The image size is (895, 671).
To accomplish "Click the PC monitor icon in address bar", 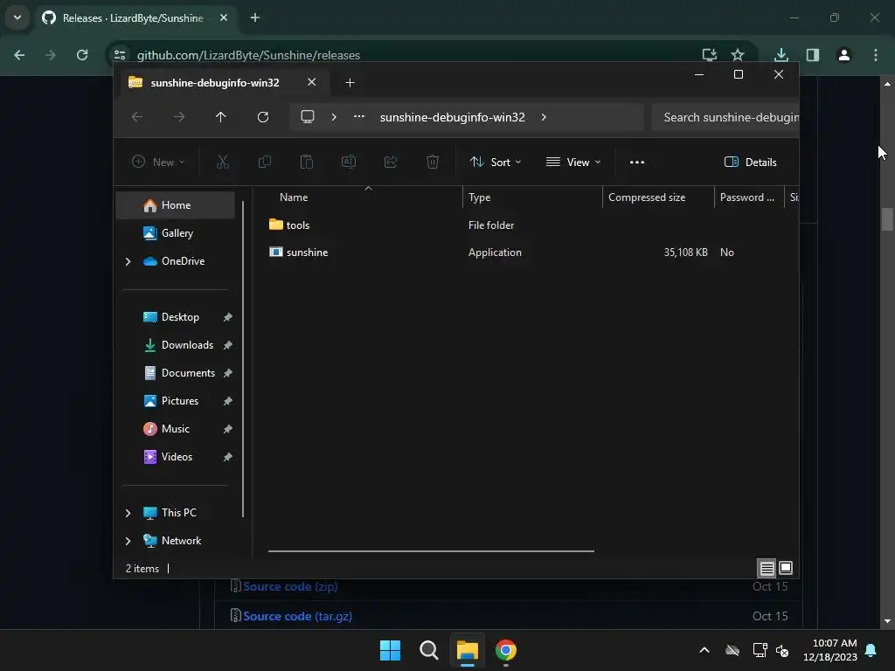I will [x=308, y=117].
